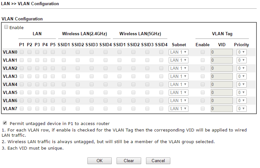Click the VLAN1 VID input field
260x168 pixels.
point(221,60)
